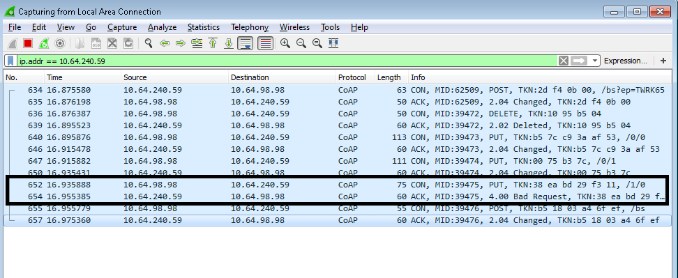
Task: Clear the display filter text
Action: (x=563, y=61)
